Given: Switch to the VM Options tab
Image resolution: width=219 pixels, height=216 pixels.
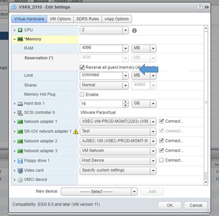Looking at the screenshot, I should (60, 19).
